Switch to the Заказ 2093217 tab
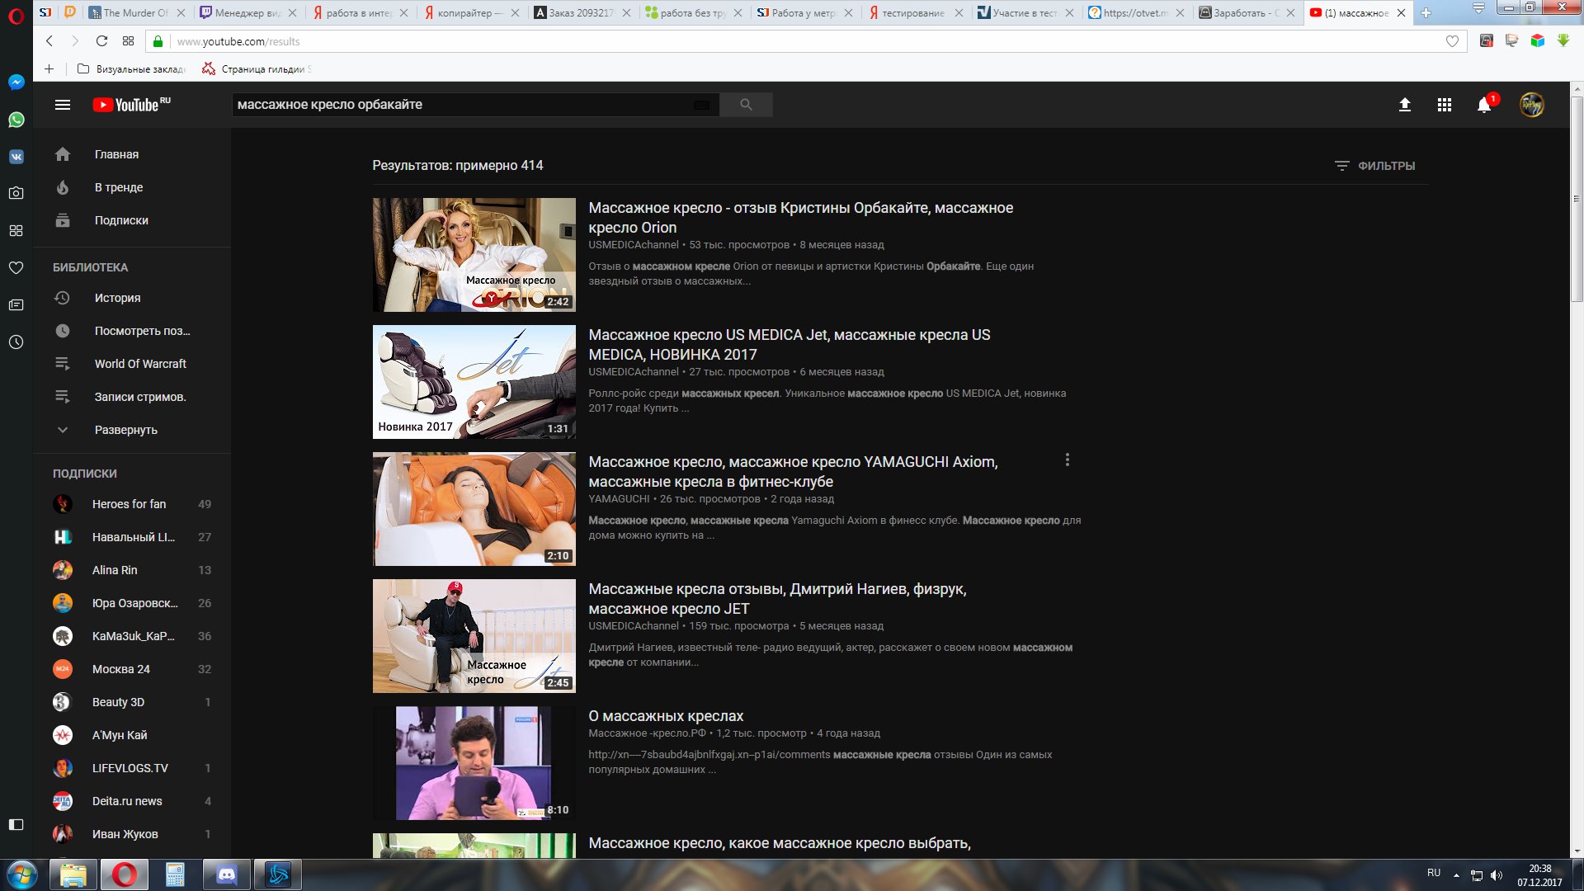1584x891 pixels. point(582,12)
